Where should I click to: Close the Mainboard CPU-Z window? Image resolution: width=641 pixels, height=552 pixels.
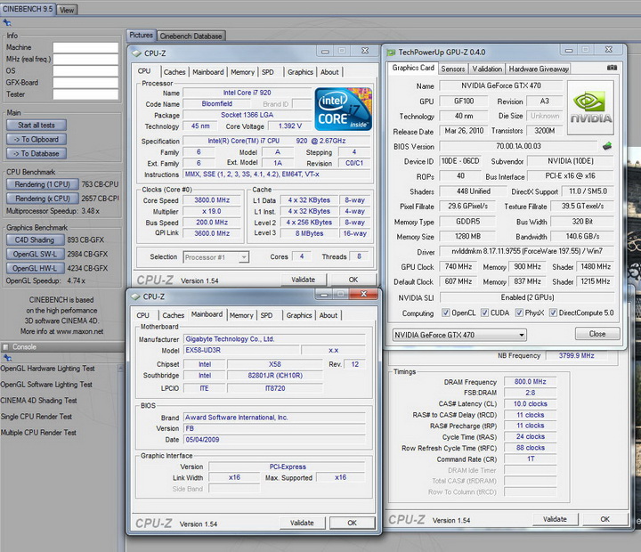(363, 294)
